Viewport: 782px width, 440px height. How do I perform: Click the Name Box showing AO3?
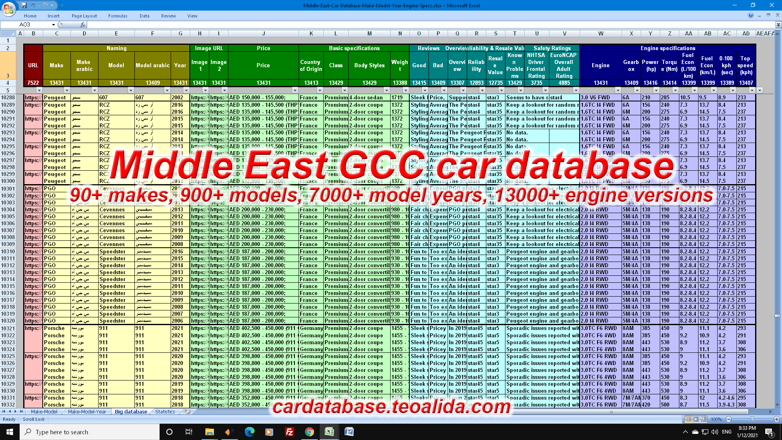[25, 25]
